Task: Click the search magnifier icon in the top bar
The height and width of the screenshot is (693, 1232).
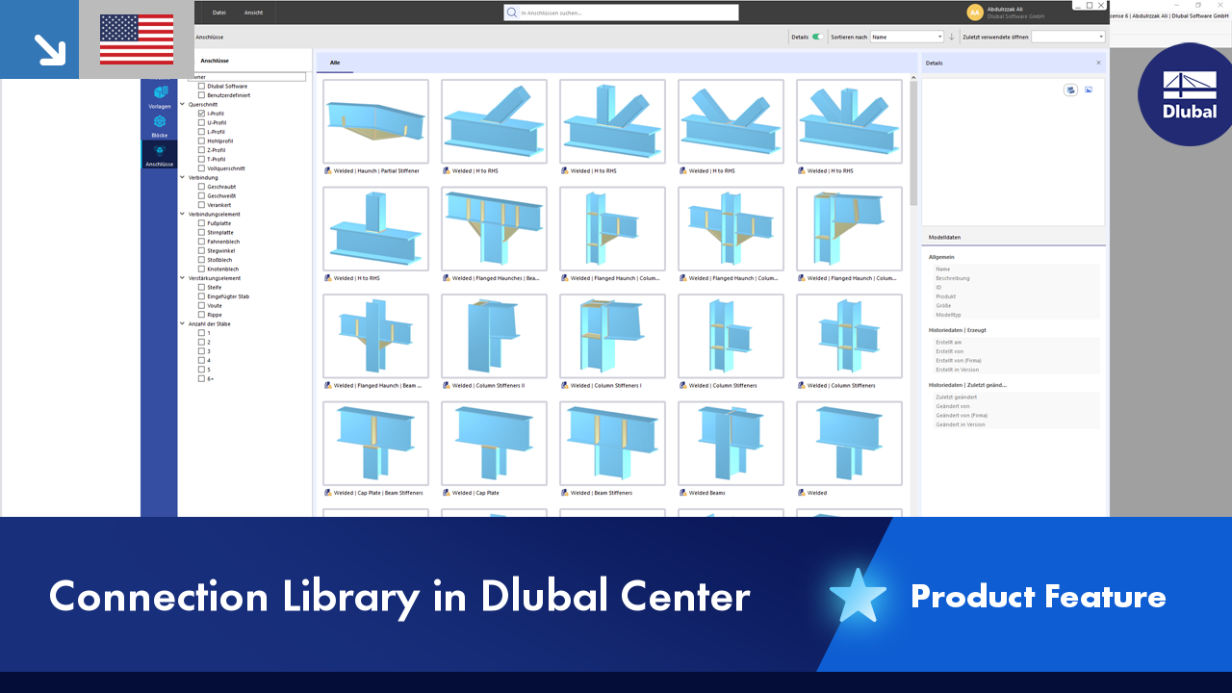Action: click(x=510, y=13)
